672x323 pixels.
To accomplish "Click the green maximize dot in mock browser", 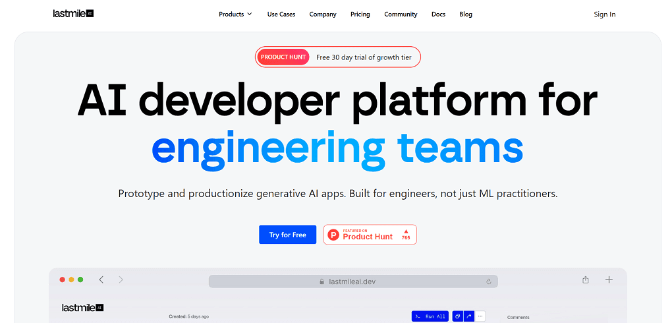I will click(x=80, y=279).
